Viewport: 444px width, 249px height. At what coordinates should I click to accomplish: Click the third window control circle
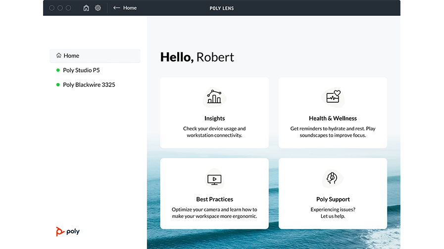[68, 8]
